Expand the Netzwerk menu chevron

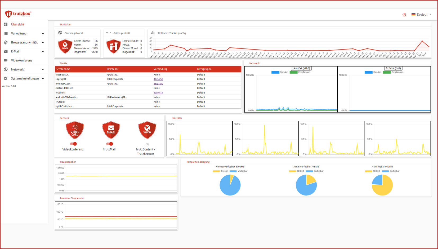pyautogui.click(x=43, y=70)
